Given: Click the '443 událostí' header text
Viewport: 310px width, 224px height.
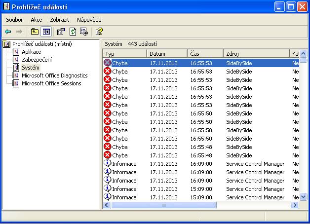Looking at the screenshot, I should (x=142, y=44).
